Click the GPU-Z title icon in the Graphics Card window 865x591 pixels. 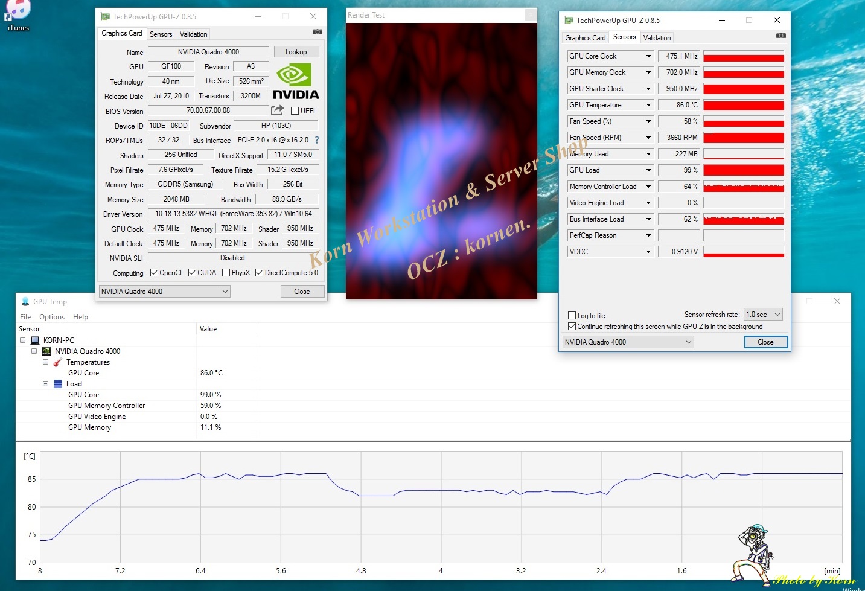(105, 16)
